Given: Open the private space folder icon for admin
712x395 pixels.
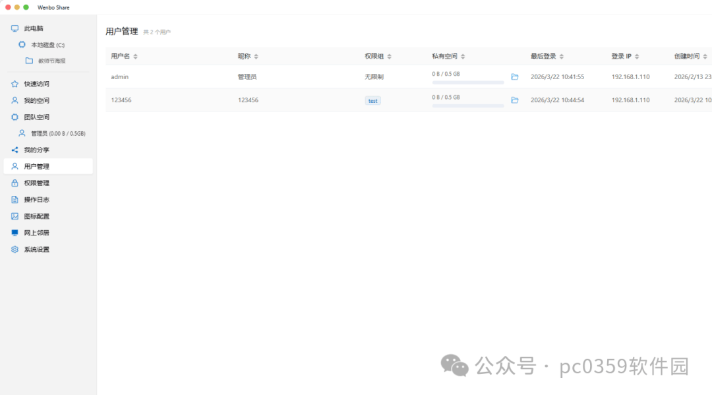Looking at the screenshot, I should pyautogui.click(x=515, y=77).
